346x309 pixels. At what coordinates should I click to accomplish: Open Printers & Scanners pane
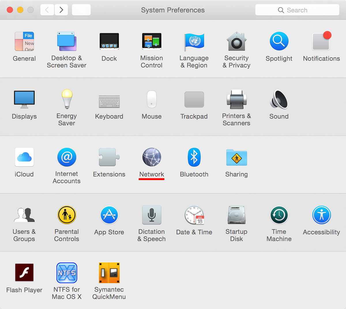pos(236,100)
